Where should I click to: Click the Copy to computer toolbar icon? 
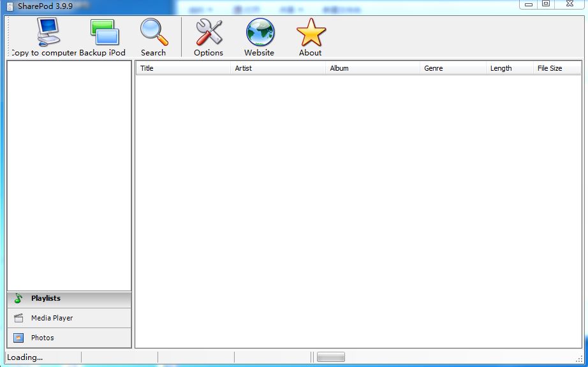click(48, 32)
